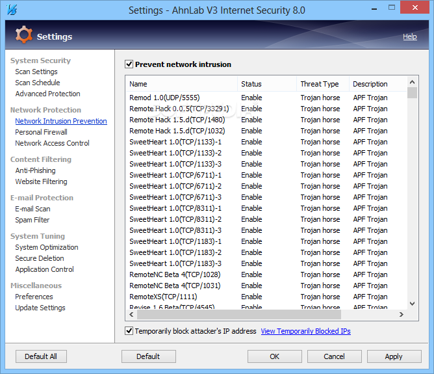Select SweetHeart 1.0(TCP/6711)-1 row
This screenshot has width=434, height=374.
pos(266,176)
